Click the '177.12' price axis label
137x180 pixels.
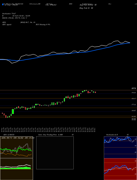[134, 104]
